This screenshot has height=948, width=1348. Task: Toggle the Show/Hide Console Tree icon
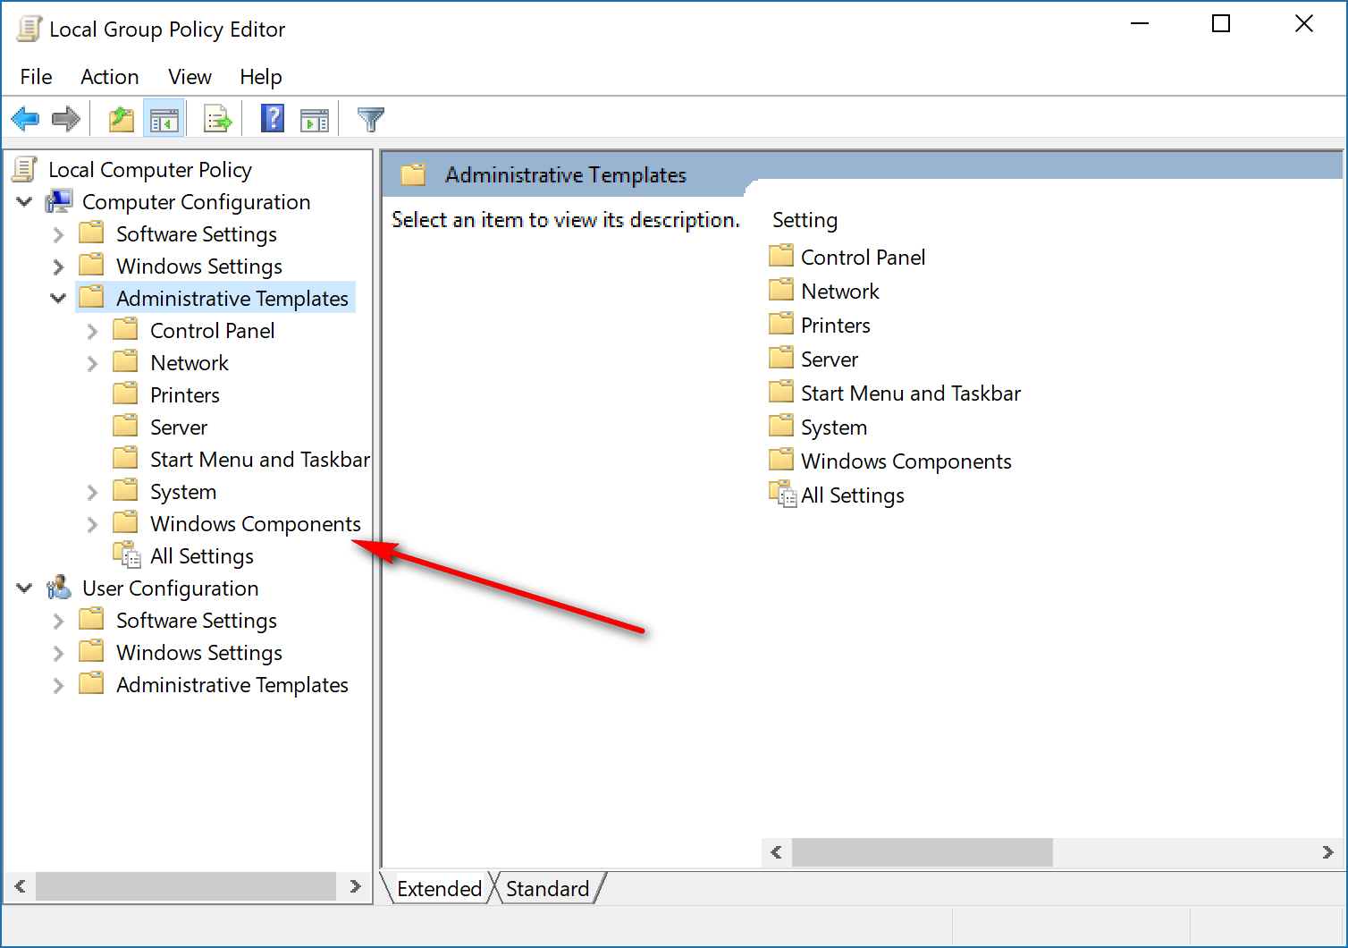(x=164, y=118)
